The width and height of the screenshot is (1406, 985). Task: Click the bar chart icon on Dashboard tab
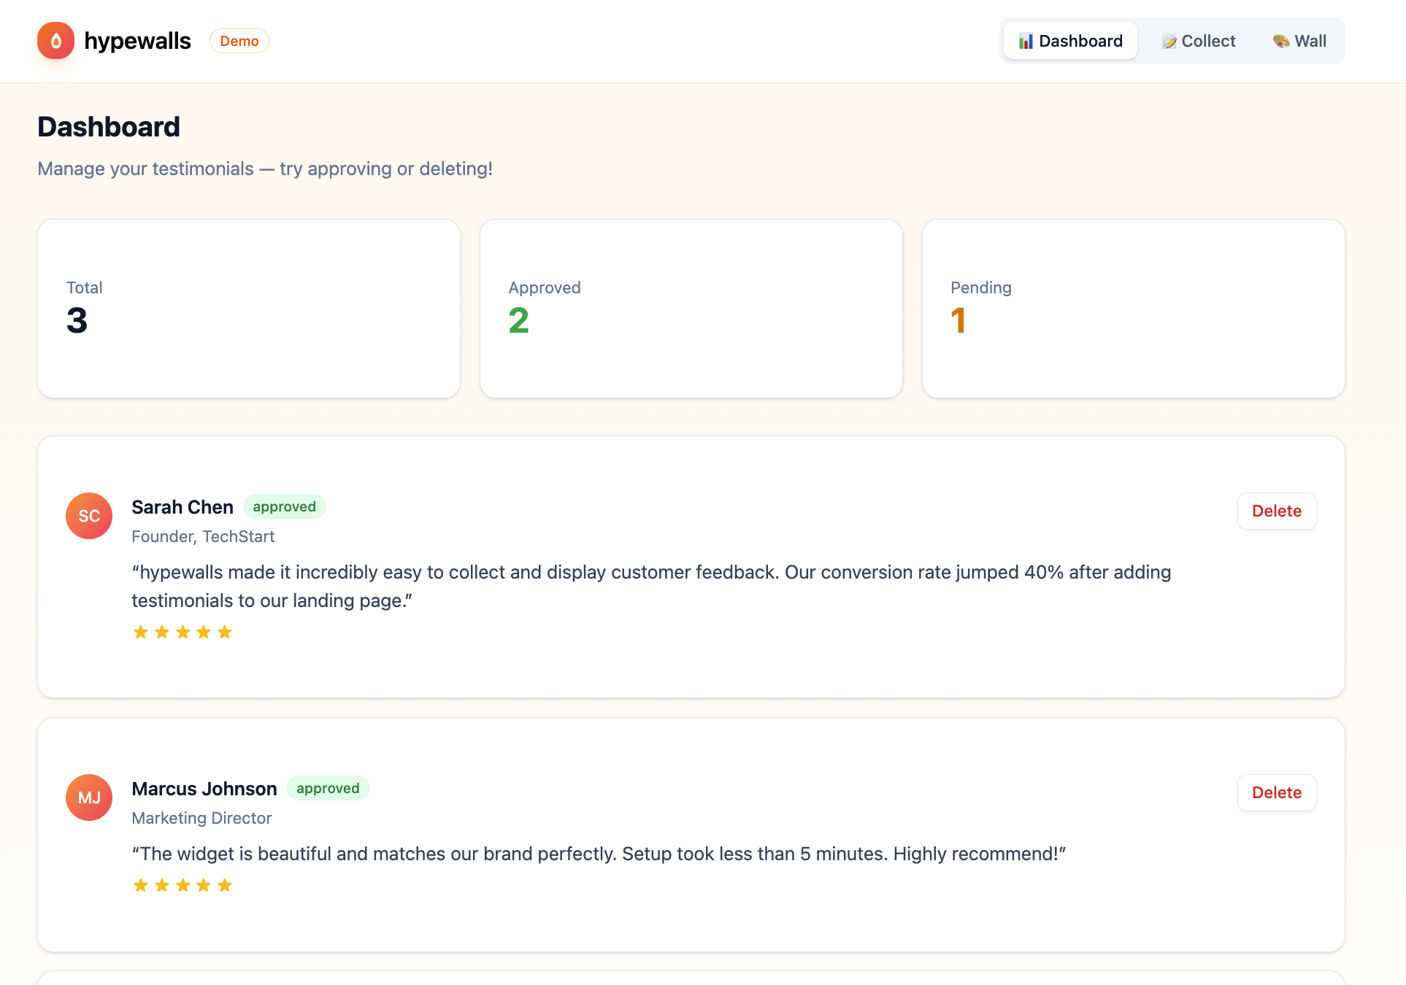tap(1026, 42)
